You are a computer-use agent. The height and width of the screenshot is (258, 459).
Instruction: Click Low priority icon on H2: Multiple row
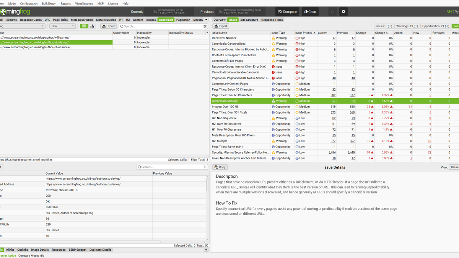click(x=297, y=141)
